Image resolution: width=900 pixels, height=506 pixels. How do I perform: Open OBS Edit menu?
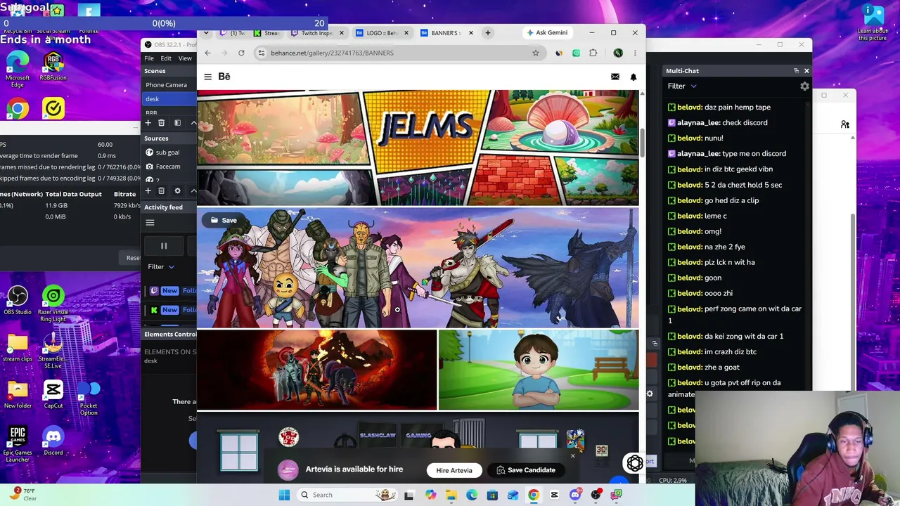point(166,58)
